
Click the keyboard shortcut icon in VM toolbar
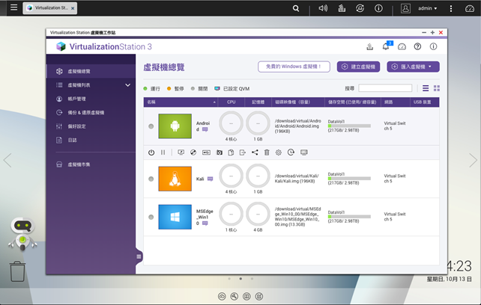[x=207, y=152]
